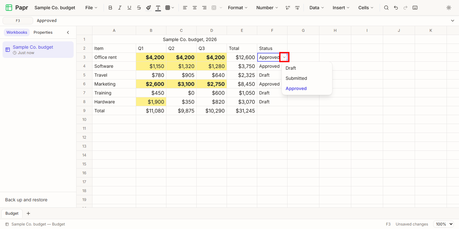
Task: Collapse the sidebar panel
Action: (x=68, y=32)
